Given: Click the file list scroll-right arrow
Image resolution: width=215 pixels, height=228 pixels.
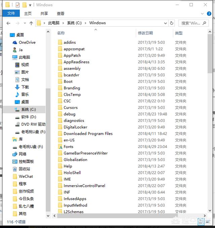Looking at the screenshot, I should click(205, 216).
